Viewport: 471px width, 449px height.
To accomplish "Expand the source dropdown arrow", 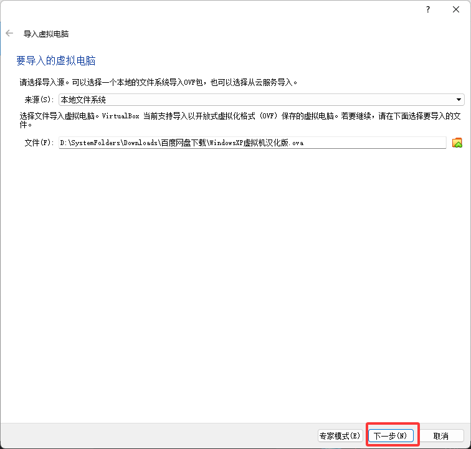I will coord(459,100).
